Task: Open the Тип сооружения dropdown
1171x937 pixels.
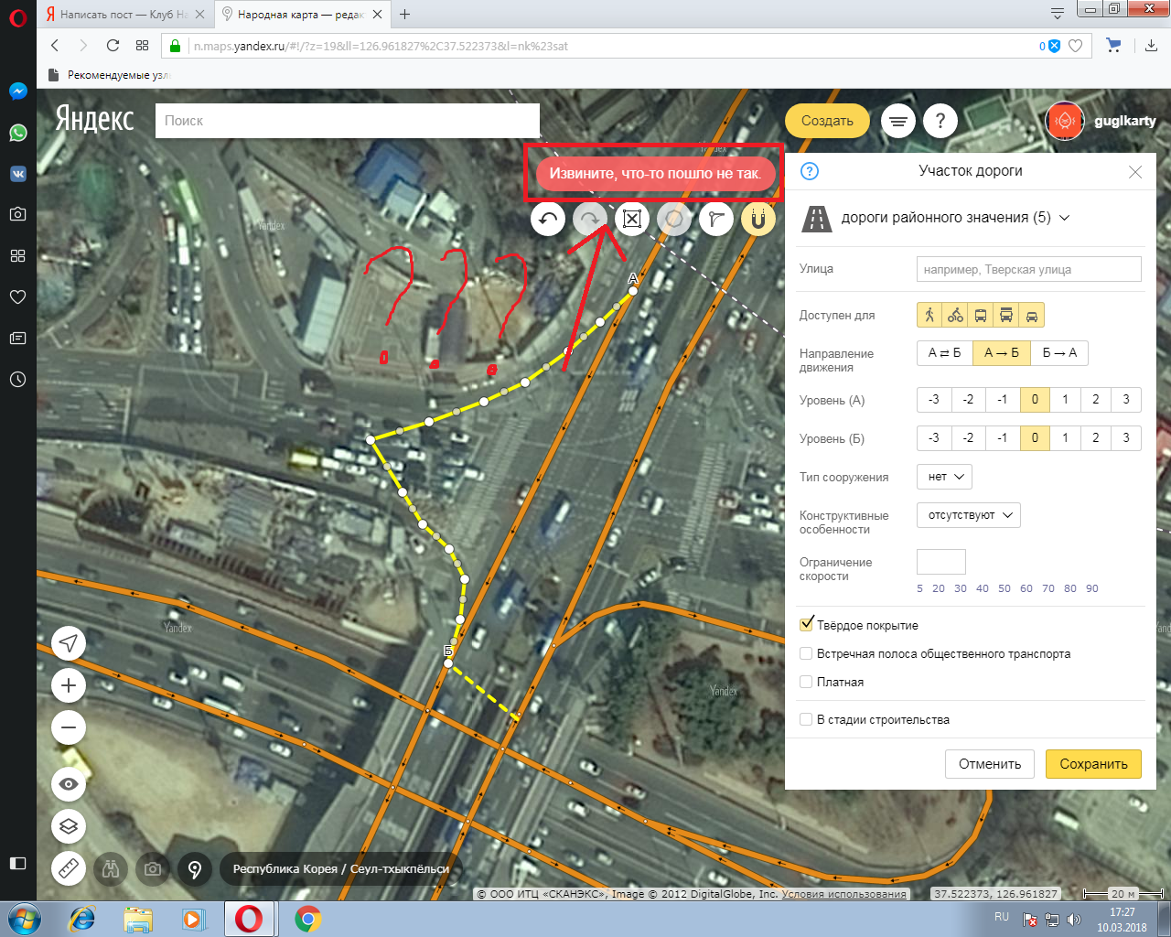Action: click(x=944, y=477)
